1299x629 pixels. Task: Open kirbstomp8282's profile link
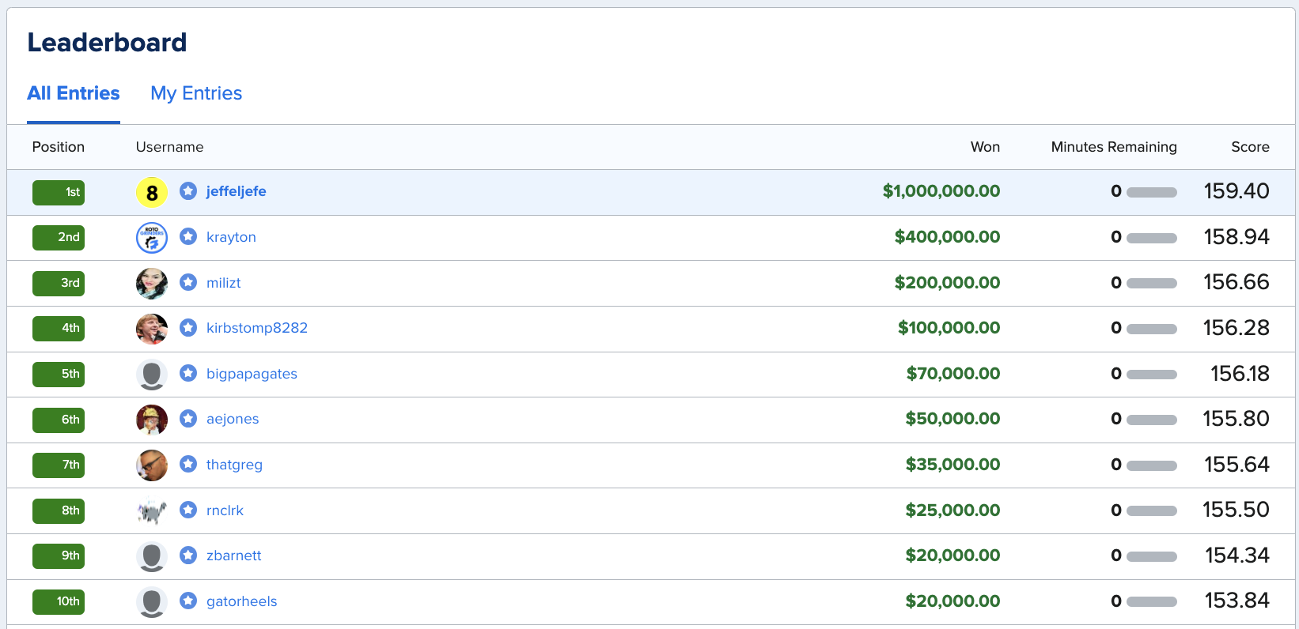coord(257,328)
